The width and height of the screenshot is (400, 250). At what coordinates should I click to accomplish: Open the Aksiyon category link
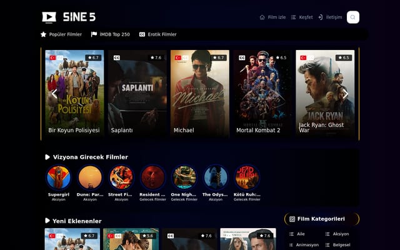pyautogui.click(x=341, y=234)
